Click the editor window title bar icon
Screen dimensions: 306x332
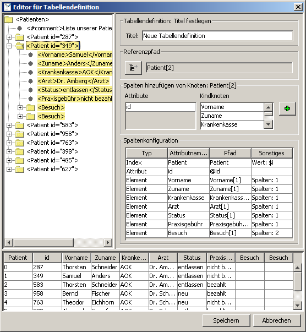[x=7, y=7]
